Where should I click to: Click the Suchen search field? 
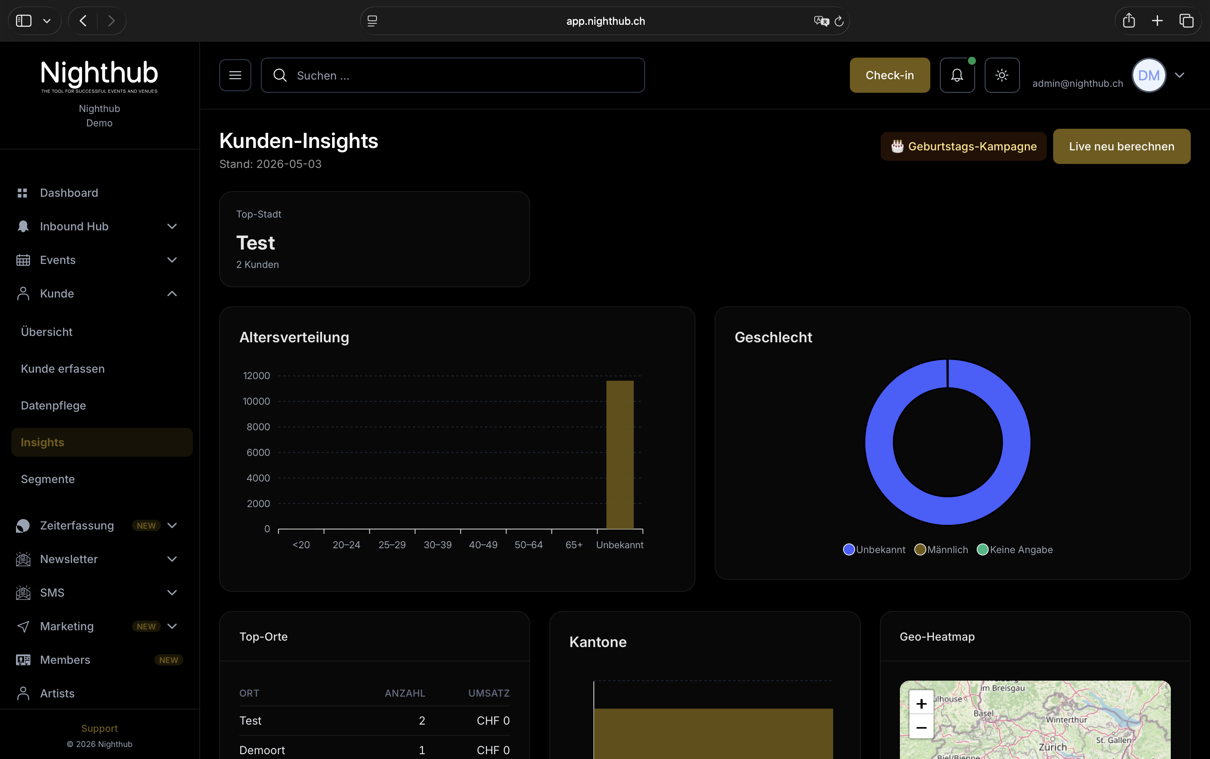(x=453, y=75)
